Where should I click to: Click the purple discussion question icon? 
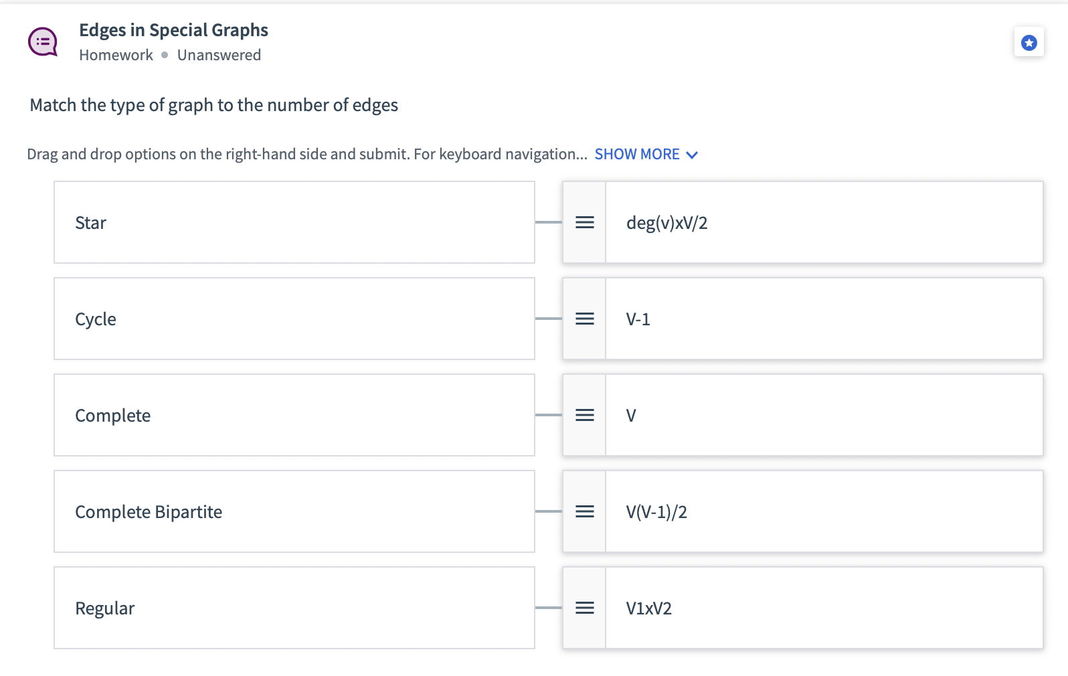43,42
